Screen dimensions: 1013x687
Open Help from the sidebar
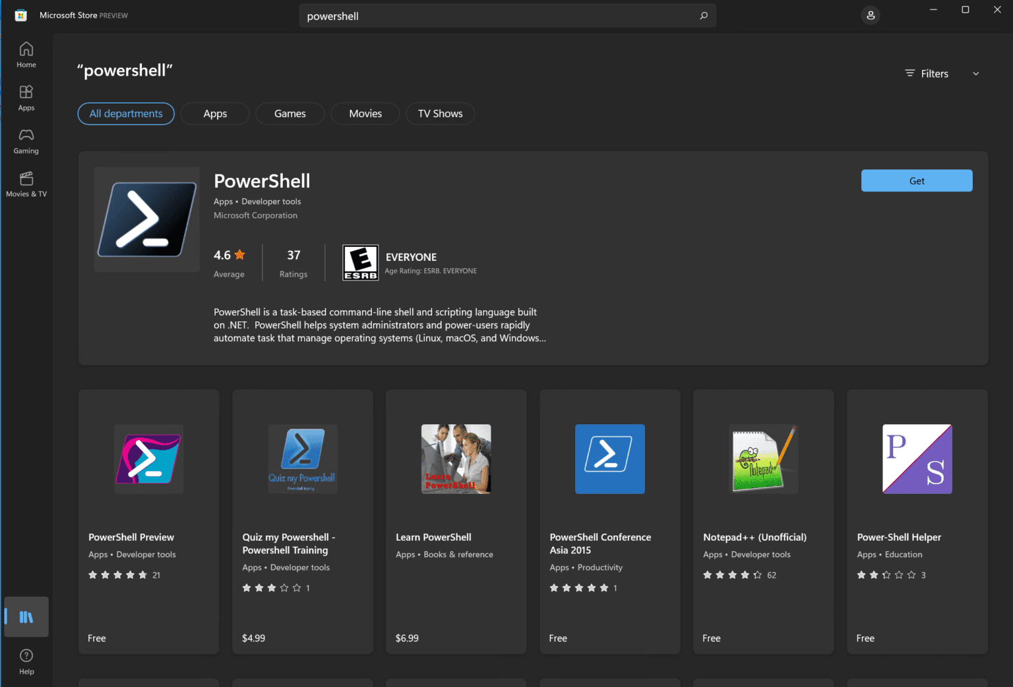click(x=26, y=660)
